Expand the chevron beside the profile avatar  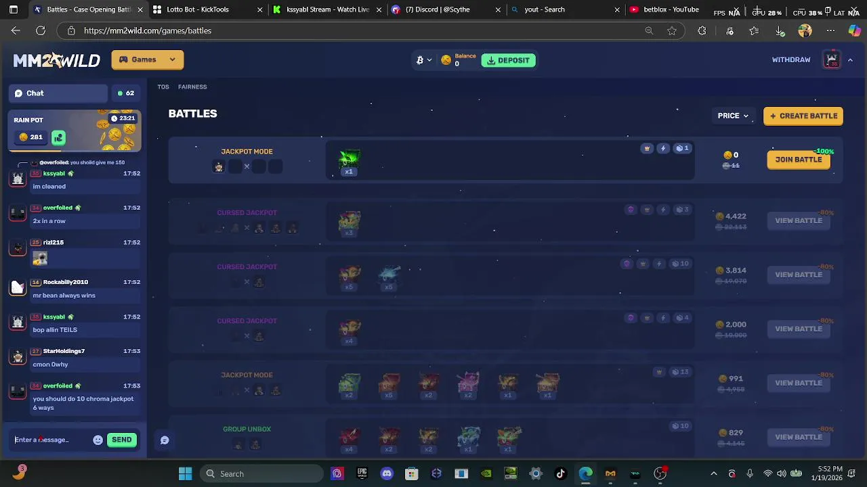pos(850,60)
